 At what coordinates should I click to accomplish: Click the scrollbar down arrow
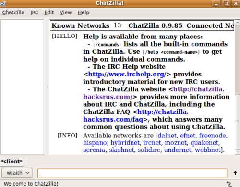[238, 151]
